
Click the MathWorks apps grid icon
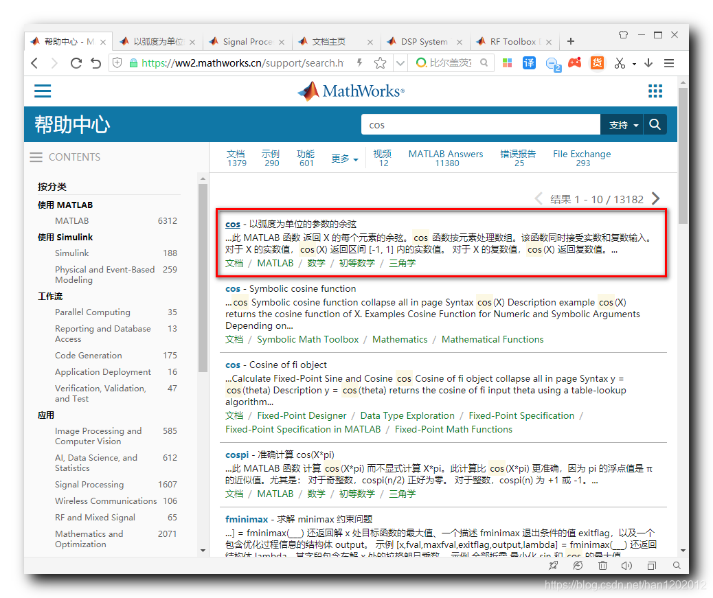tap(655, 91)
